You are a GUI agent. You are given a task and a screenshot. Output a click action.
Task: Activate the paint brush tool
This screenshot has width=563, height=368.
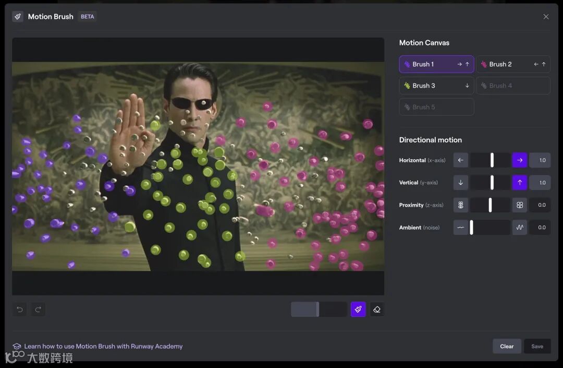(x=358, y=310)
